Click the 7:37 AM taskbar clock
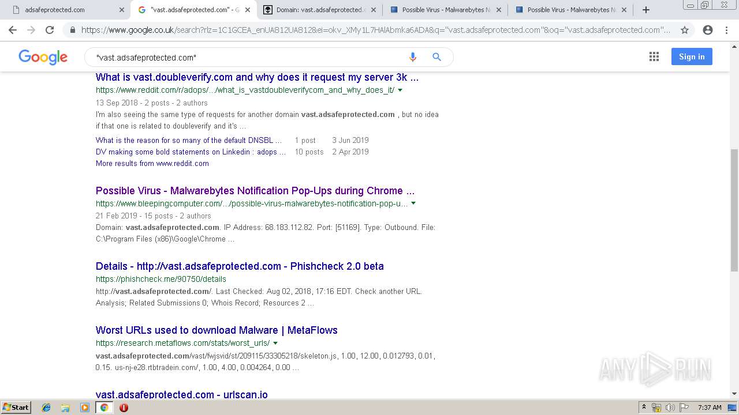The width and height of the screenshot is (739, 415). click(710, 408)
